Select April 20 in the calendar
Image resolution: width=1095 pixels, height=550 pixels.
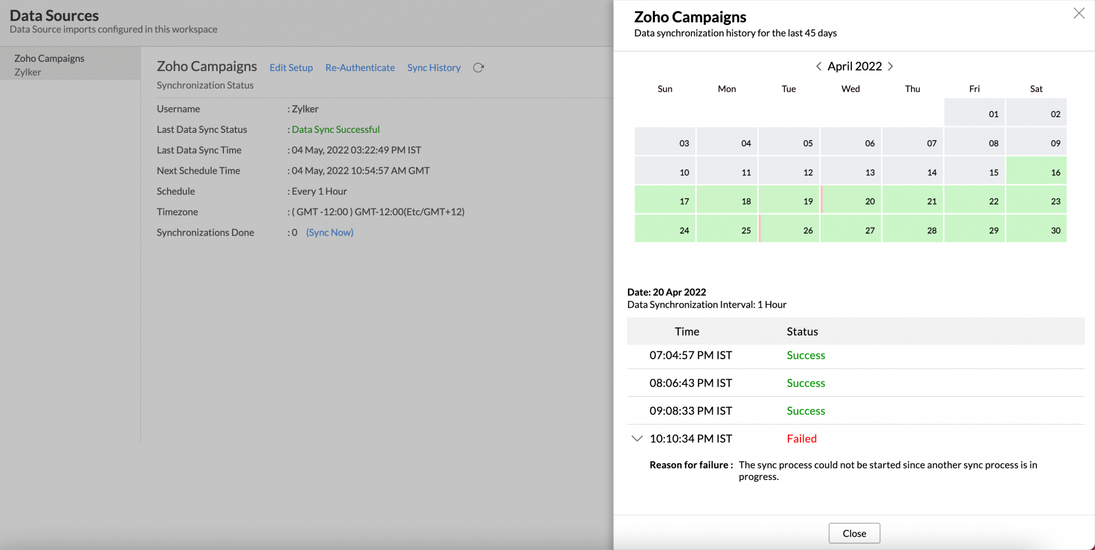click(x=851, y=200)
